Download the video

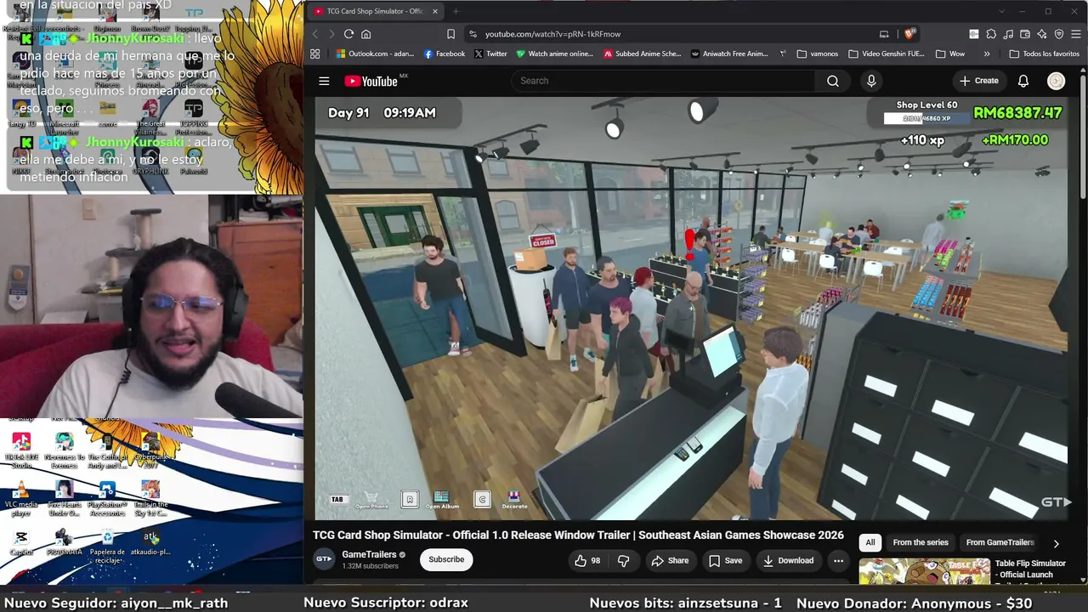click(x=788, y=560)
